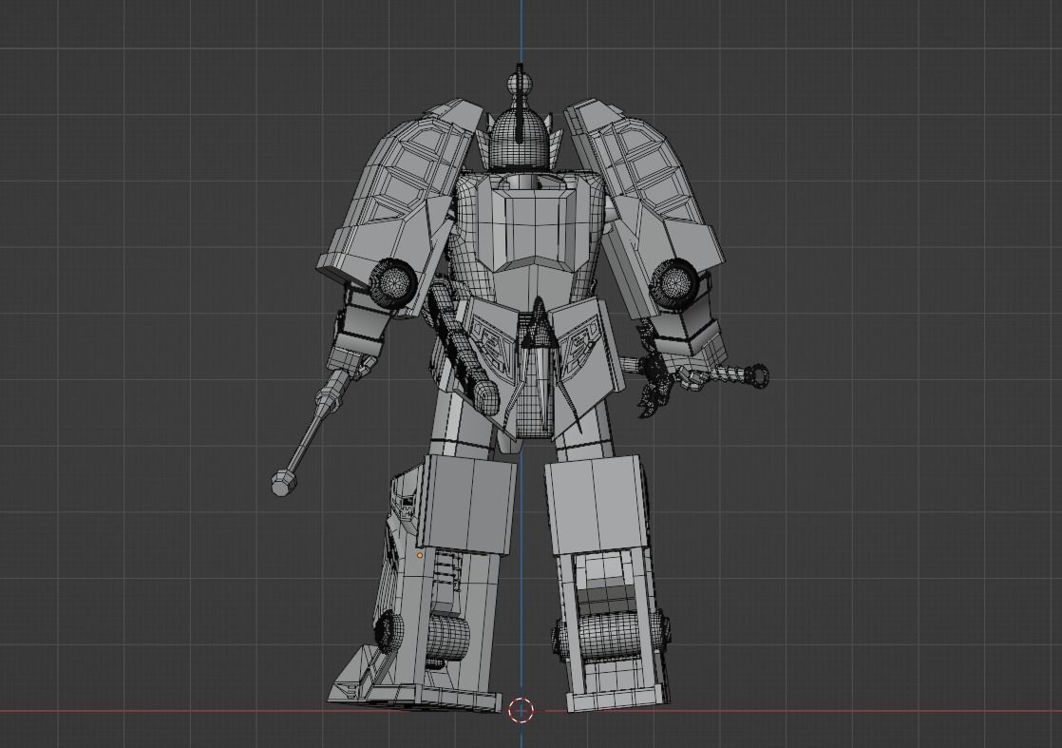Screen dimensions: 1062x748
Task: Select the robot's domed head mesh
Action: [520, 141]
